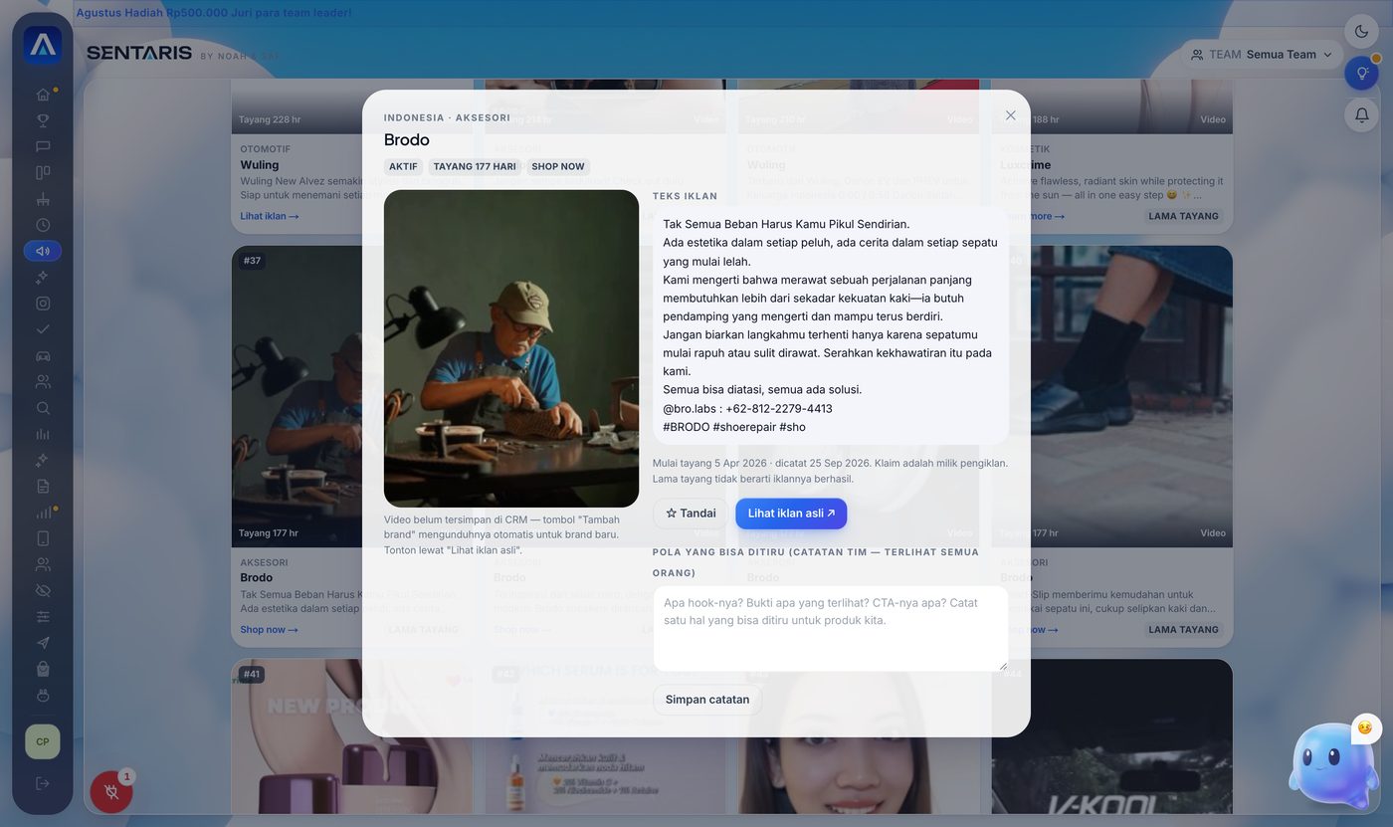Viewport: 1393px width, 827px height.
Task: Open the shopping bag icon
Action: [x=43, y=669]
